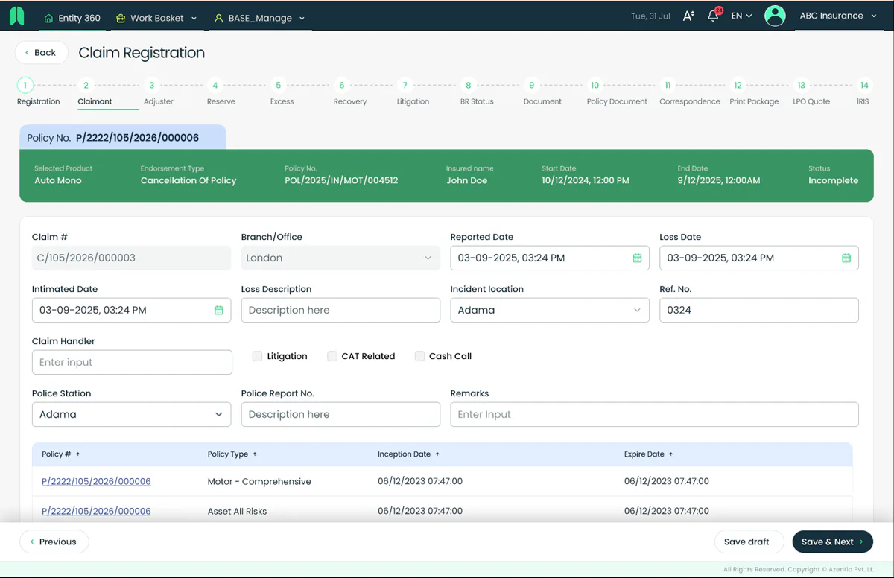Click the font size adjustment icon
Viewport: 894px width, 578px height.
(688, 16)
